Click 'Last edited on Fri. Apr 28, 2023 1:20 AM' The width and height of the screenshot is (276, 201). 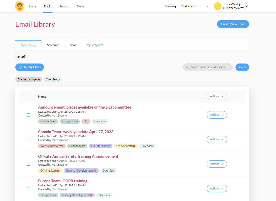pyautogui.click(x=62, y=186)
